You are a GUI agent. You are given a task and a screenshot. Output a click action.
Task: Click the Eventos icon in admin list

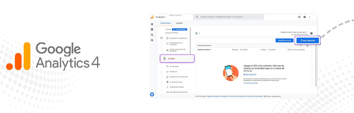pyautogui.click(x=165, y=59)
